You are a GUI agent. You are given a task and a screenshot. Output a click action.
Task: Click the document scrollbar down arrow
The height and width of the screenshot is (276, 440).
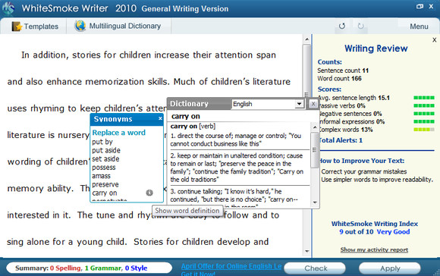click(x=306, y=251)
